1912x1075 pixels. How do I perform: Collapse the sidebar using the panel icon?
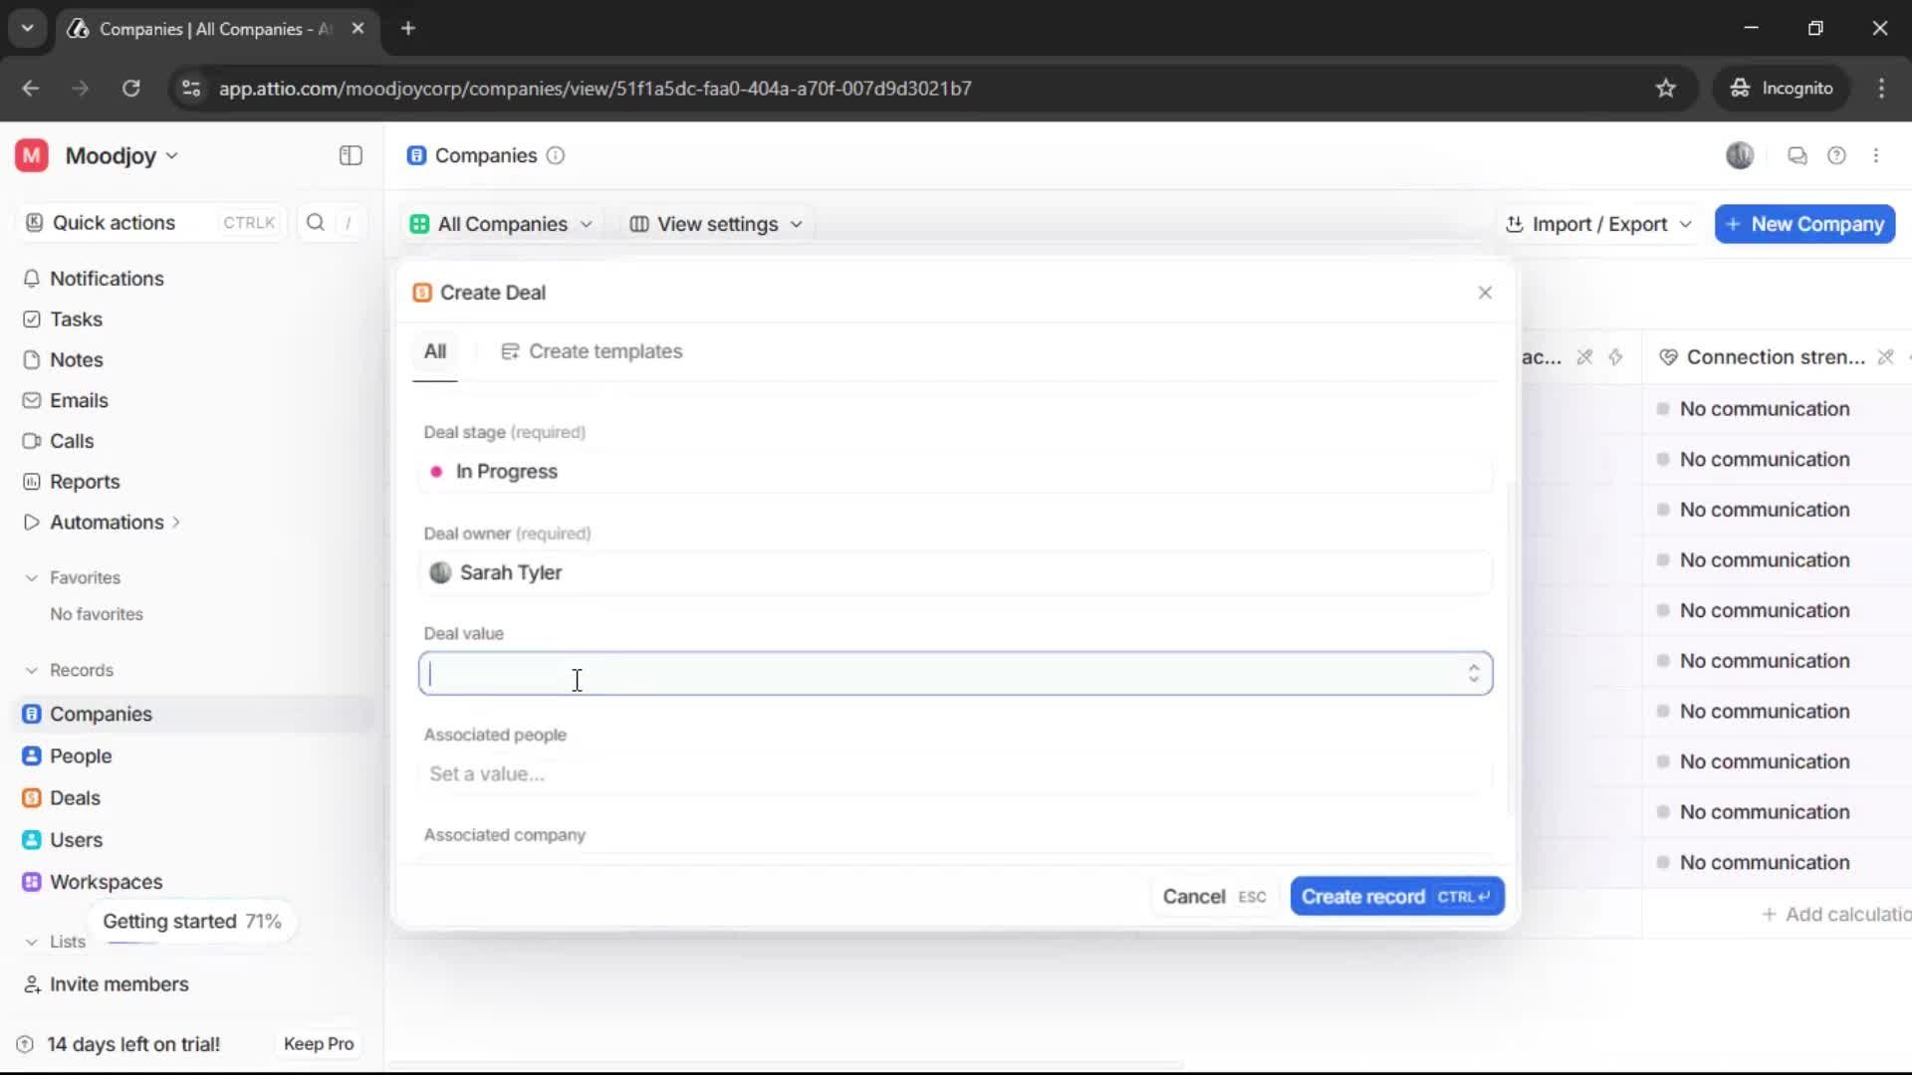tap(350, 155)
